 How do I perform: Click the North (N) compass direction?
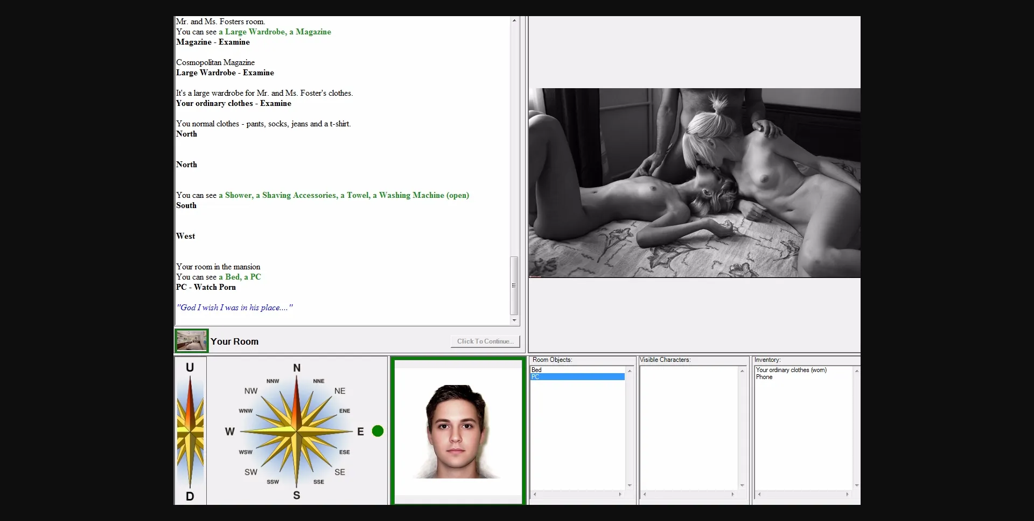click(297, 368)
